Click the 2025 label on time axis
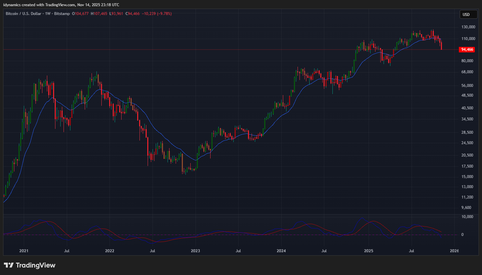The image size is (482, 275). click(369, 251)
